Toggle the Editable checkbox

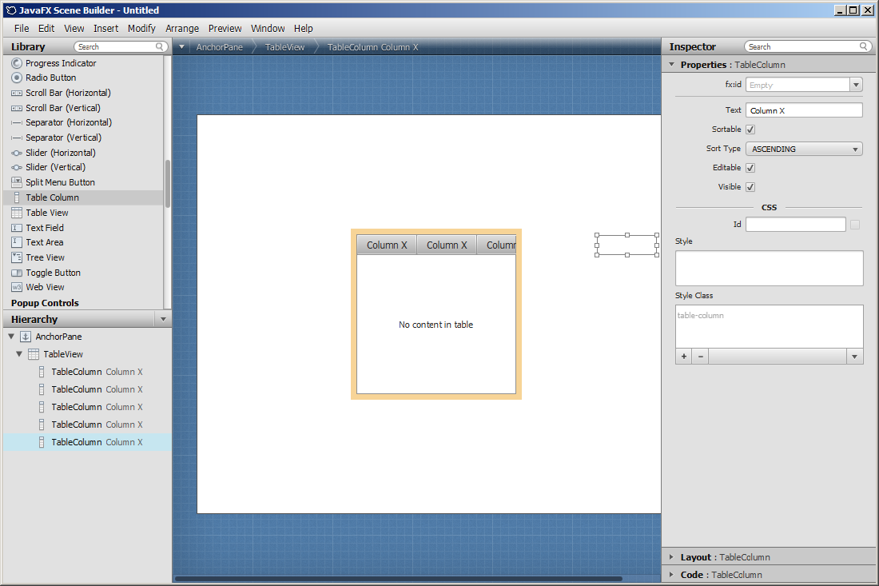point(750,168)
